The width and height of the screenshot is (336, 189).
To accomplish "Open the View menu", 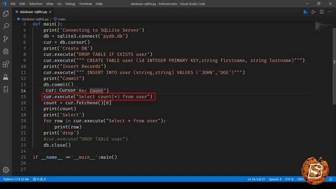I will (x=49, y=4).
